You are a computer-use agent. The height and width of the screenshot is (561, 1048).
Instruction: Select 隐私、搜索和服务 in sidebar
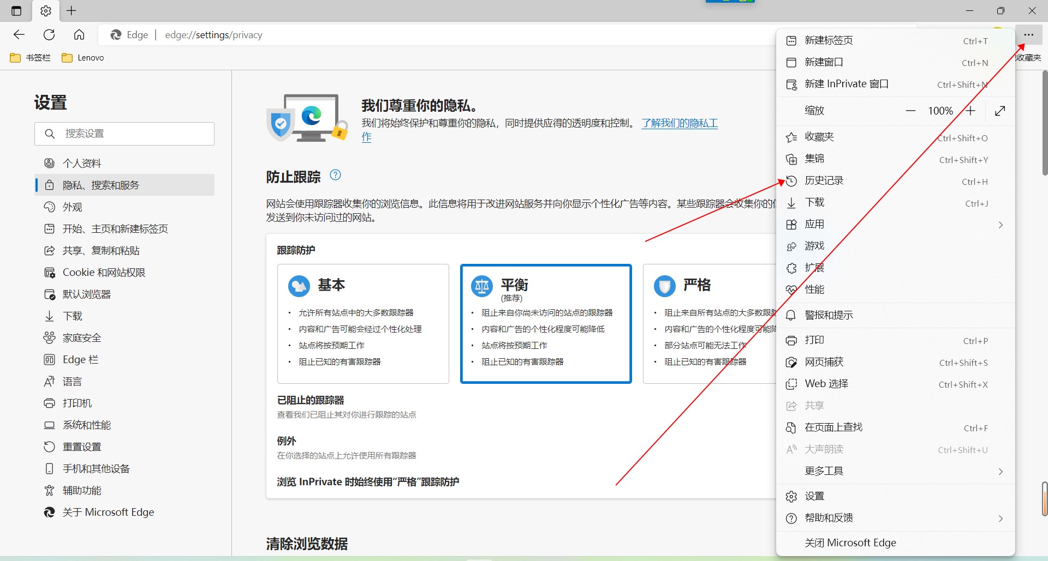(x=124, y=185)
